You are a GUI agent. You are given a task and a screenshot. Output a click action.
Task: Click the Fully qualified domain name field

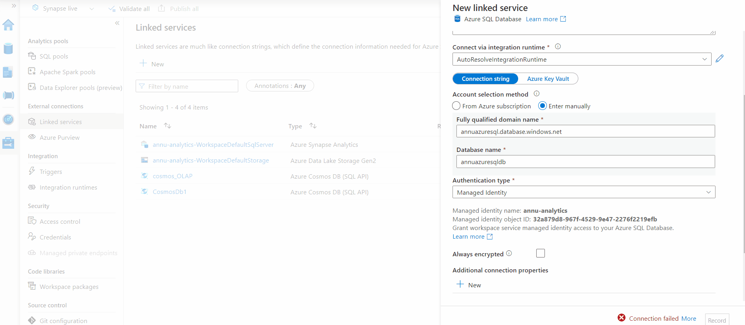tap(585, 131)
